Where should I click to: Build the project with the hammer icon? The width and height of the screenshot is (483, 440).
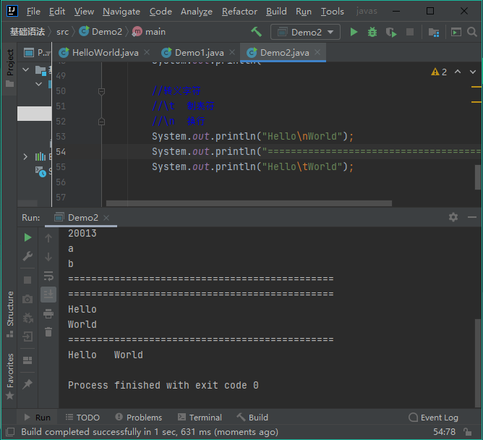coord(256,32)
